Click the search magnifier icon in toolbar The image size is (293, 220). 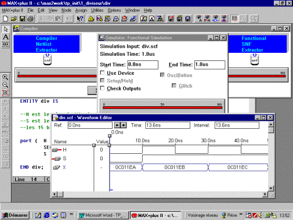click(254, 19)
